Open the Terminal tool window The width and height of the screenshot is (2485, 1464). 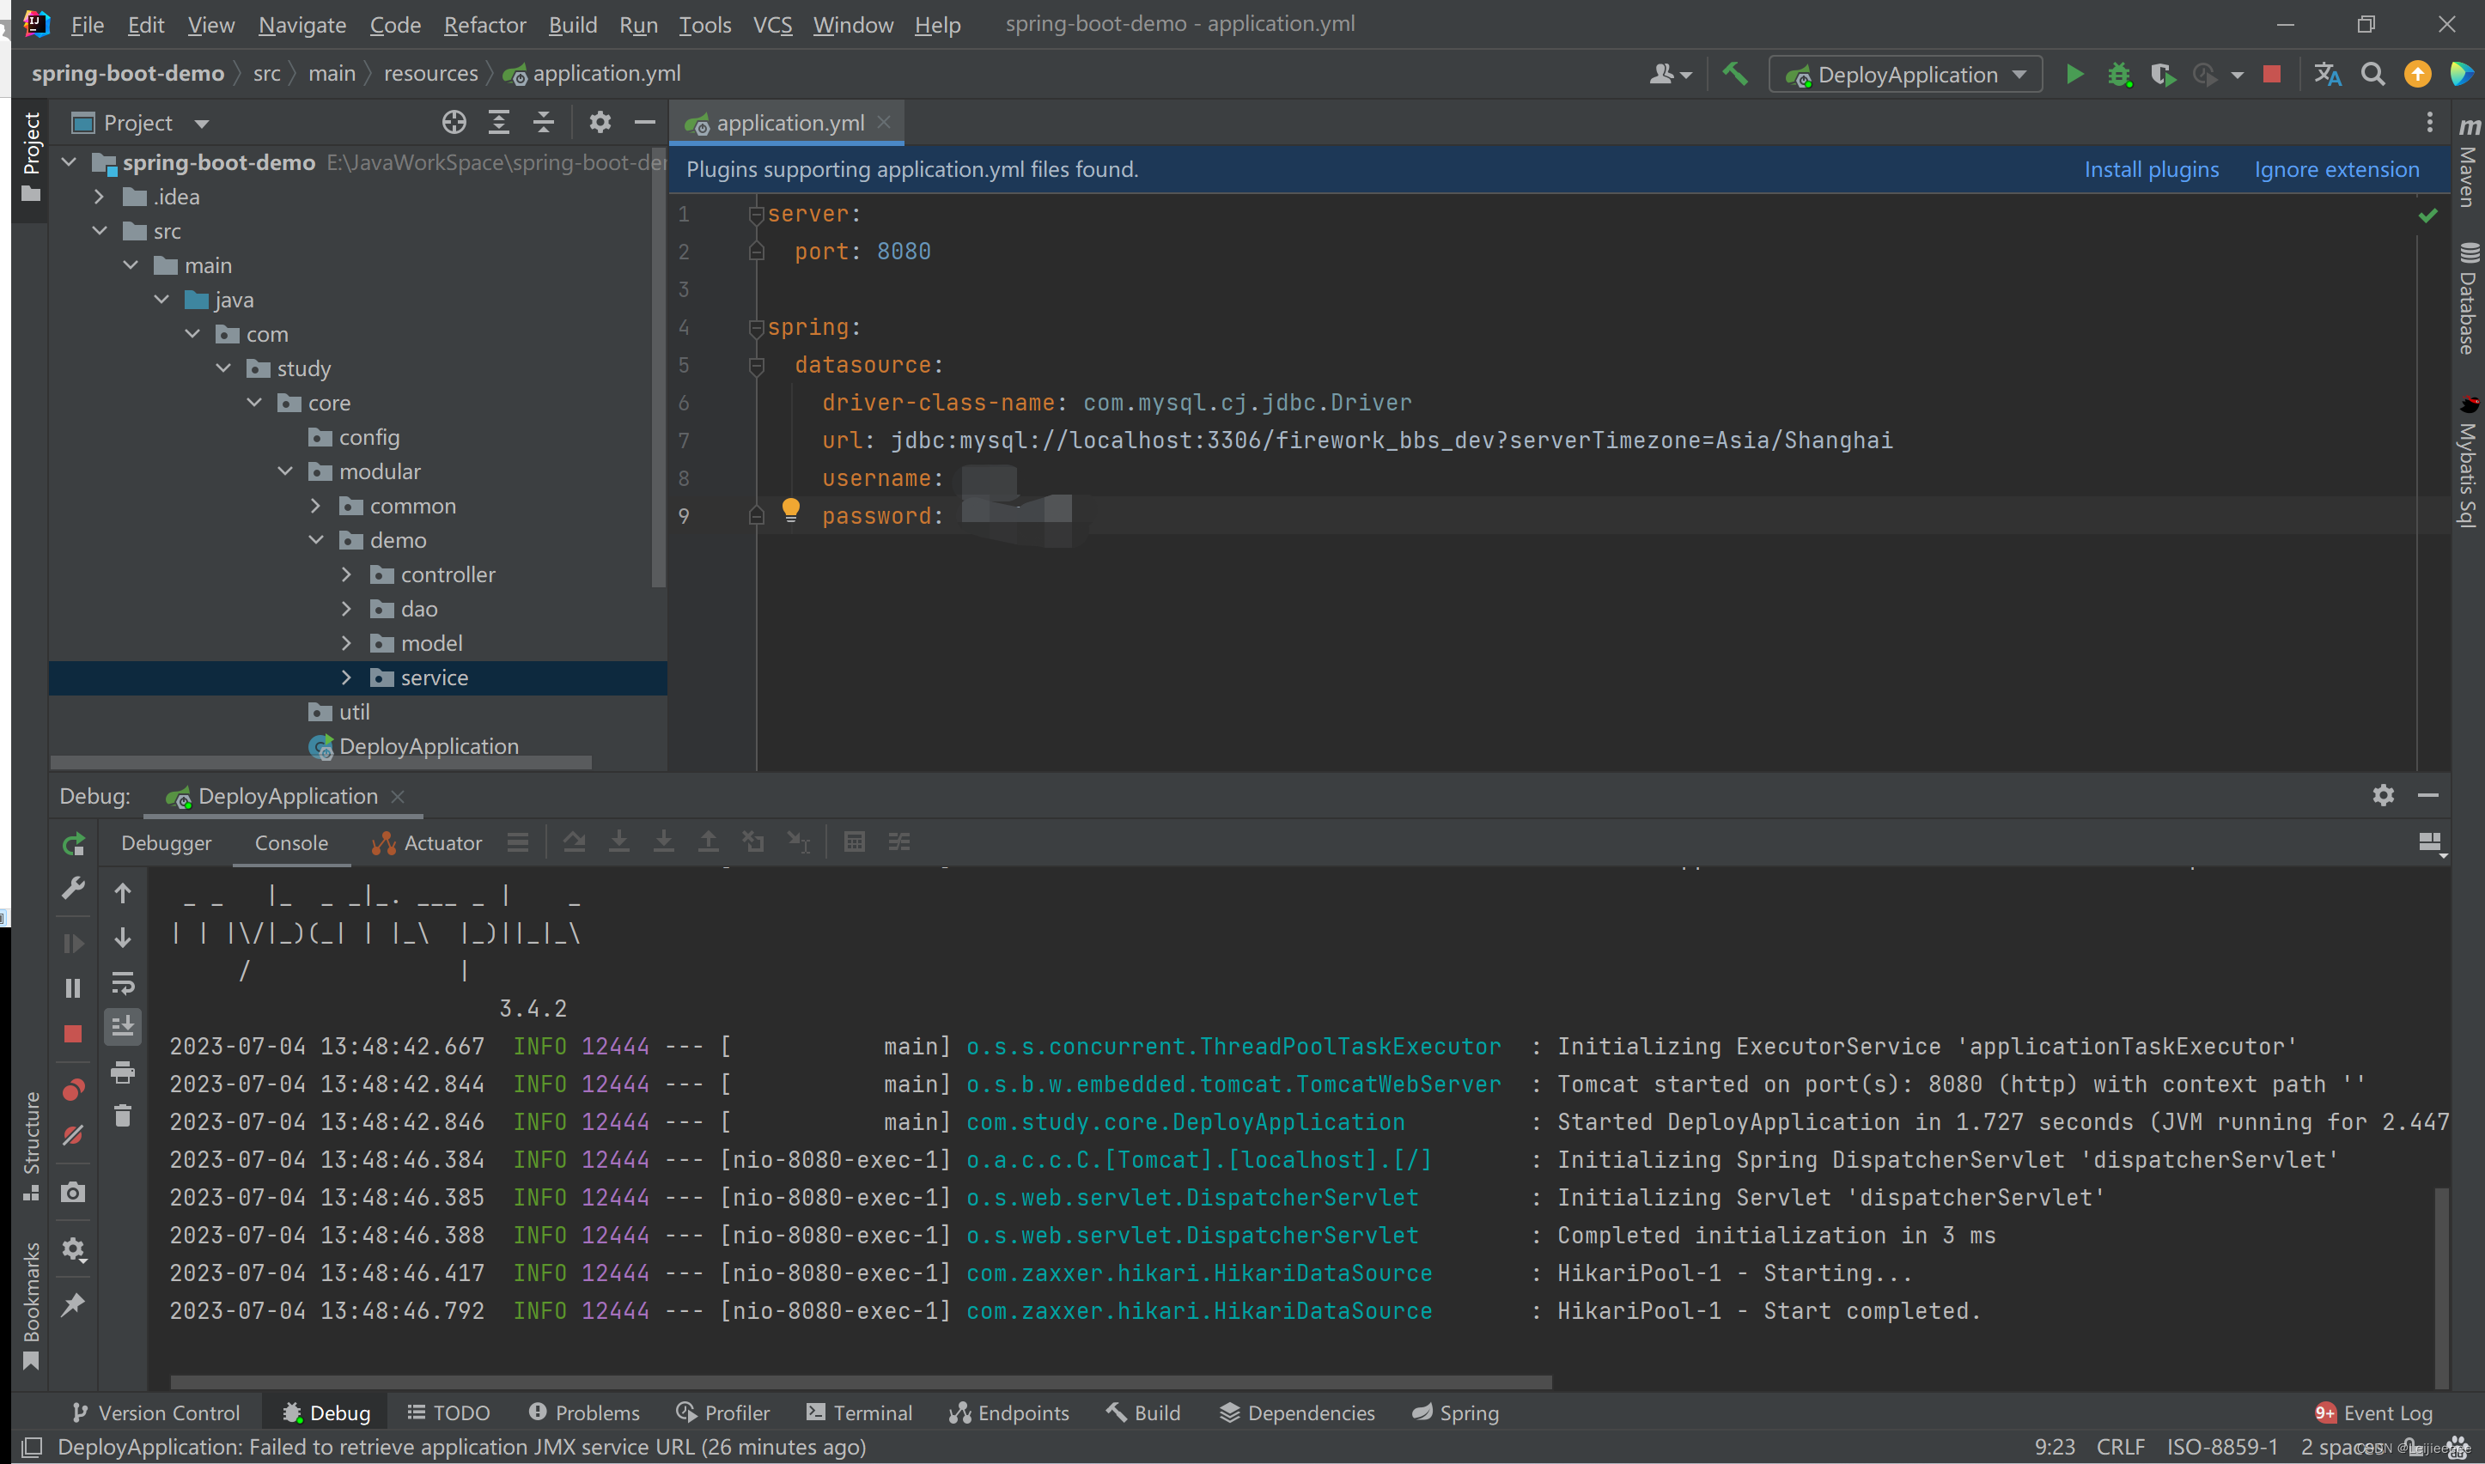point(859,1412)
